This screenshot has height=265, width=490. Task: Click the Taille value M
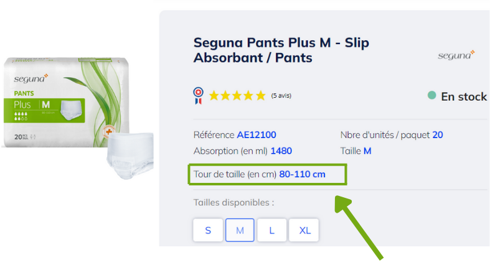point(367,151)
